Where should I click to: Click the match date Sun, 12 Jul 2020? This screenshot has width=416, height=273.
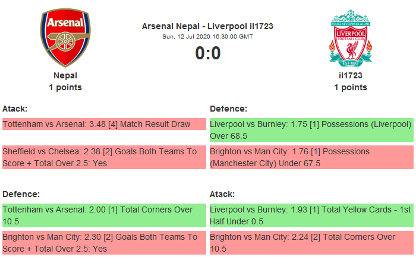207,36
